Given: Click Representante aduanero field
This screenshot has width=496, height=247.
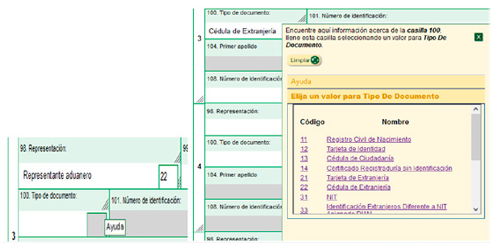Looking at the screenshot, I should pyautogui.click(x=88, y=175).
